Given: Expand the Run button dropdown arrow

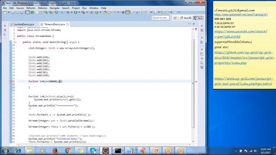Looking at the screenshot, I should [79, 12].
